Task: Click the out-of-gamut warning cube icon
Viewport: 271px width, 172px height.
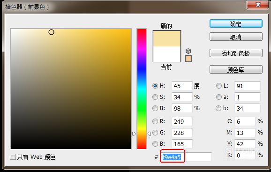Action: [x=188, y=51]
